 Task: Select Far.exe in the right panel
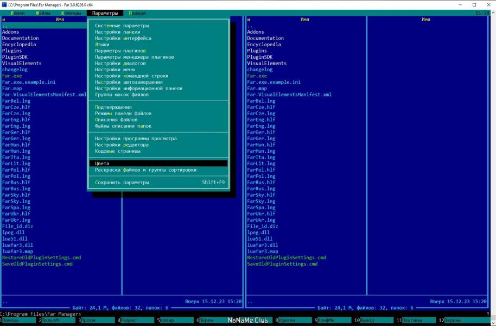pos(257,76)
